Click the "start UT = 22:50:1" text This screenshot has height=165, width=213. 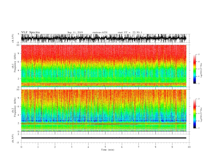point(130,32)
